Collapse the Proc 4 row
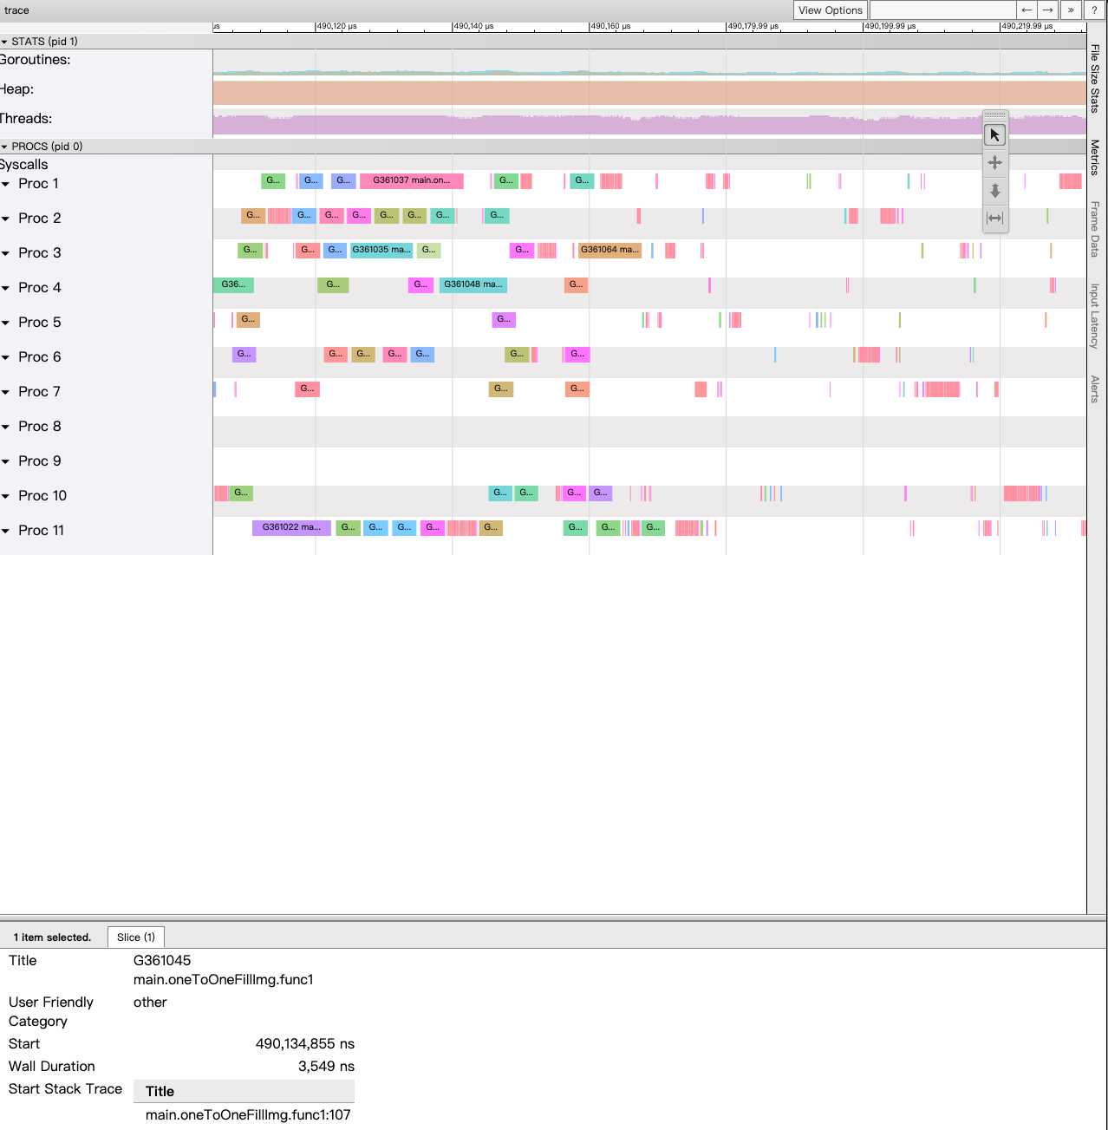 (6, 288)
